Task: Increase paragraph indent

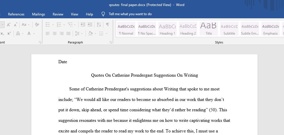Action: 90,25
